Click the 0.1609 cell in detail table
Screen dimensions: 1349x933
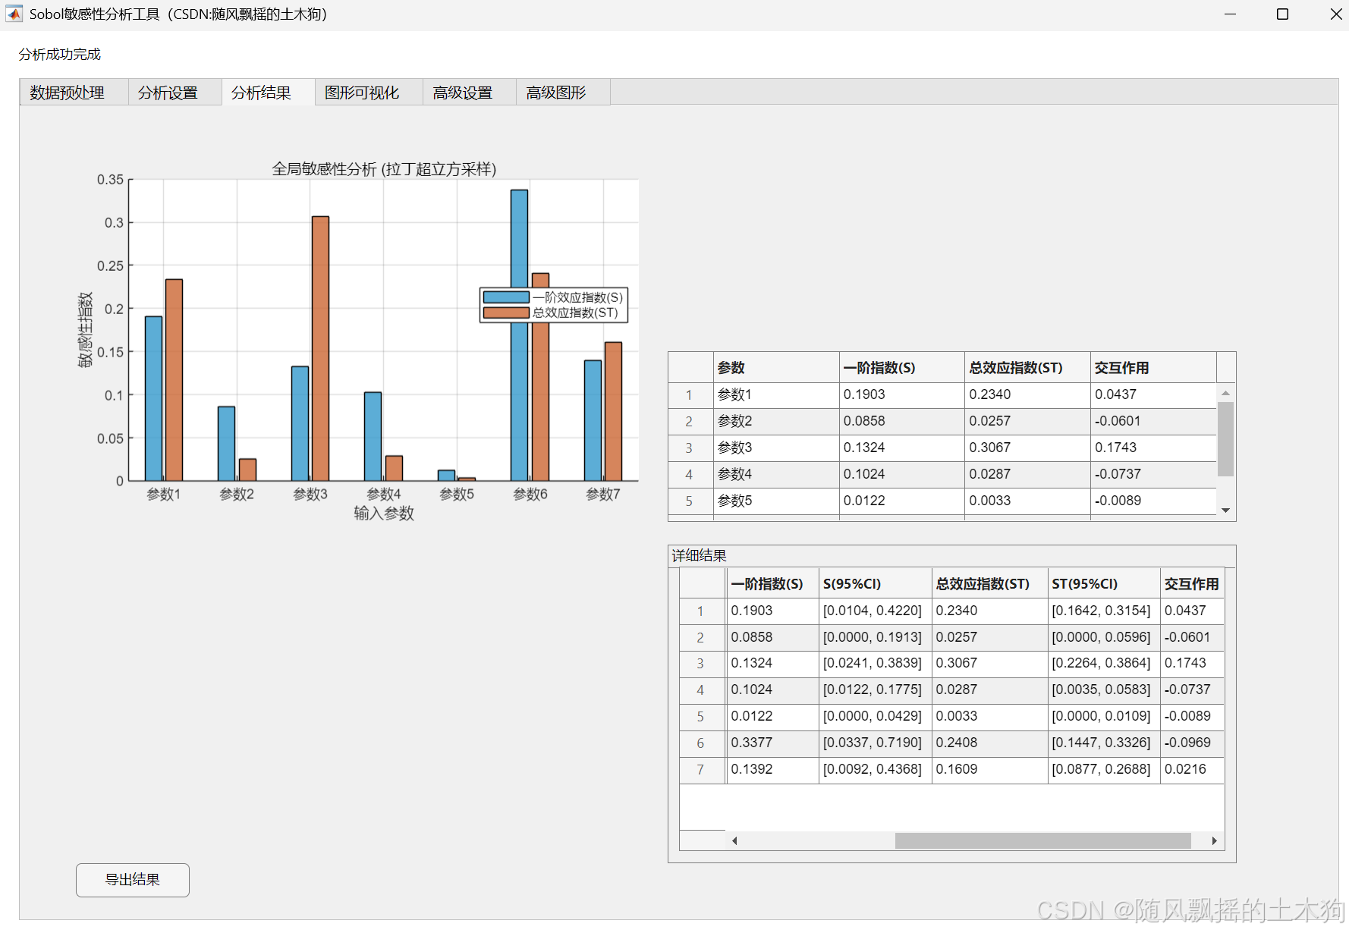(x=989, y=770)
